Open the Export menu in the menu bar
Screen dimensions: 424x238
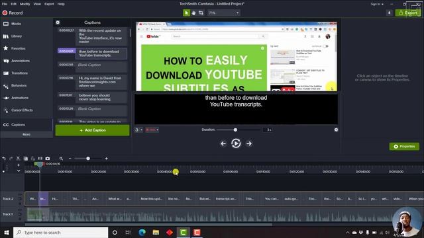[49, 4]
